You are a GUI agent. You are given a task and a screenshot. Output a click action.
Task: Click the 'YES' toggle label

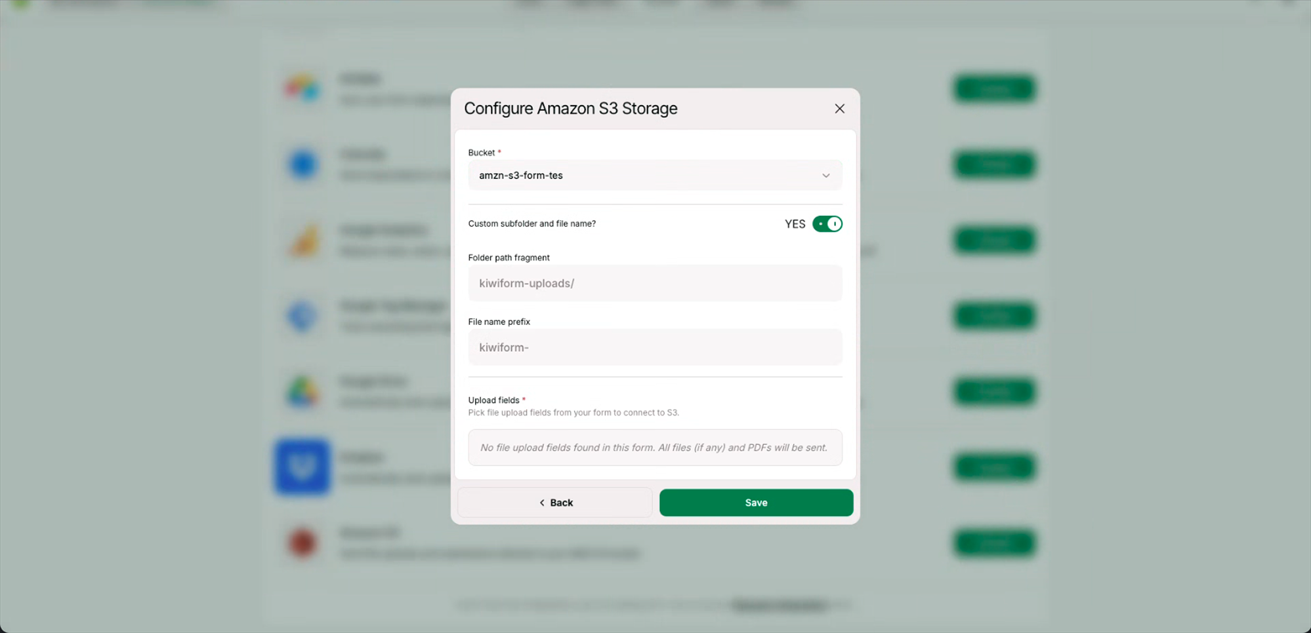coord(795,224)
